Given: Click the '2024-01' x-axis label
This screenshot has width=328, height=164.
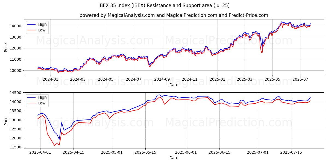Looking at the screenshot, I should tap(50, 79).
